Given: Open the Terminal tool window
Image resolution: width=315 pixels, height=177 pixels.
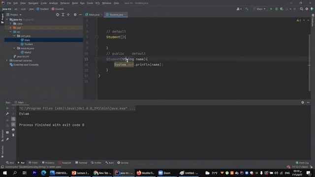Looking at the screenshot, I should click(81, 163).
